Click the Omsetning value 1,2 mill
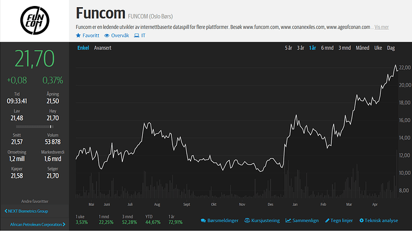This screenshot has height=231, width=412. pyautogui.click(x=17, y=159)
